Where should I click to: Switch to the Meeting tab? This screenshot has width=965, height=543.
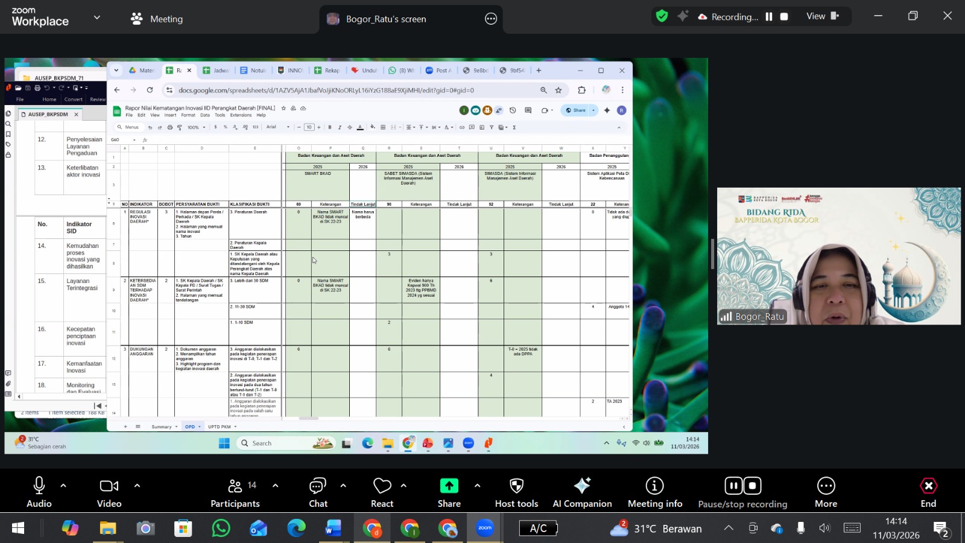click(x=157, y=19)
